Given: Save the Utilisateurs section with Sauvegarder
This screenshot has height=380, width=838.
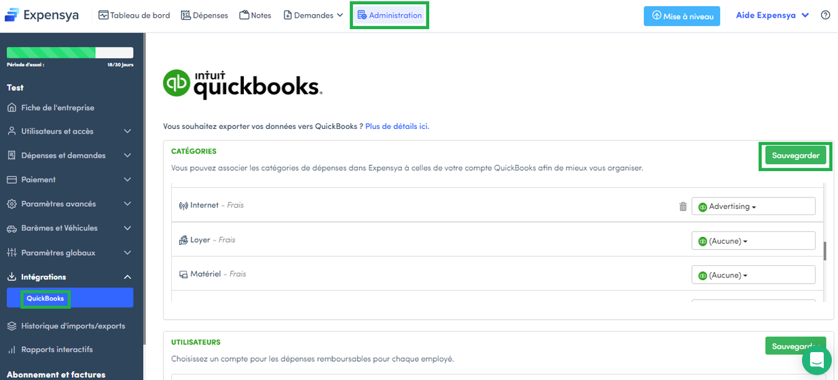Looking at the screenshot, I should tap(795, 345).
